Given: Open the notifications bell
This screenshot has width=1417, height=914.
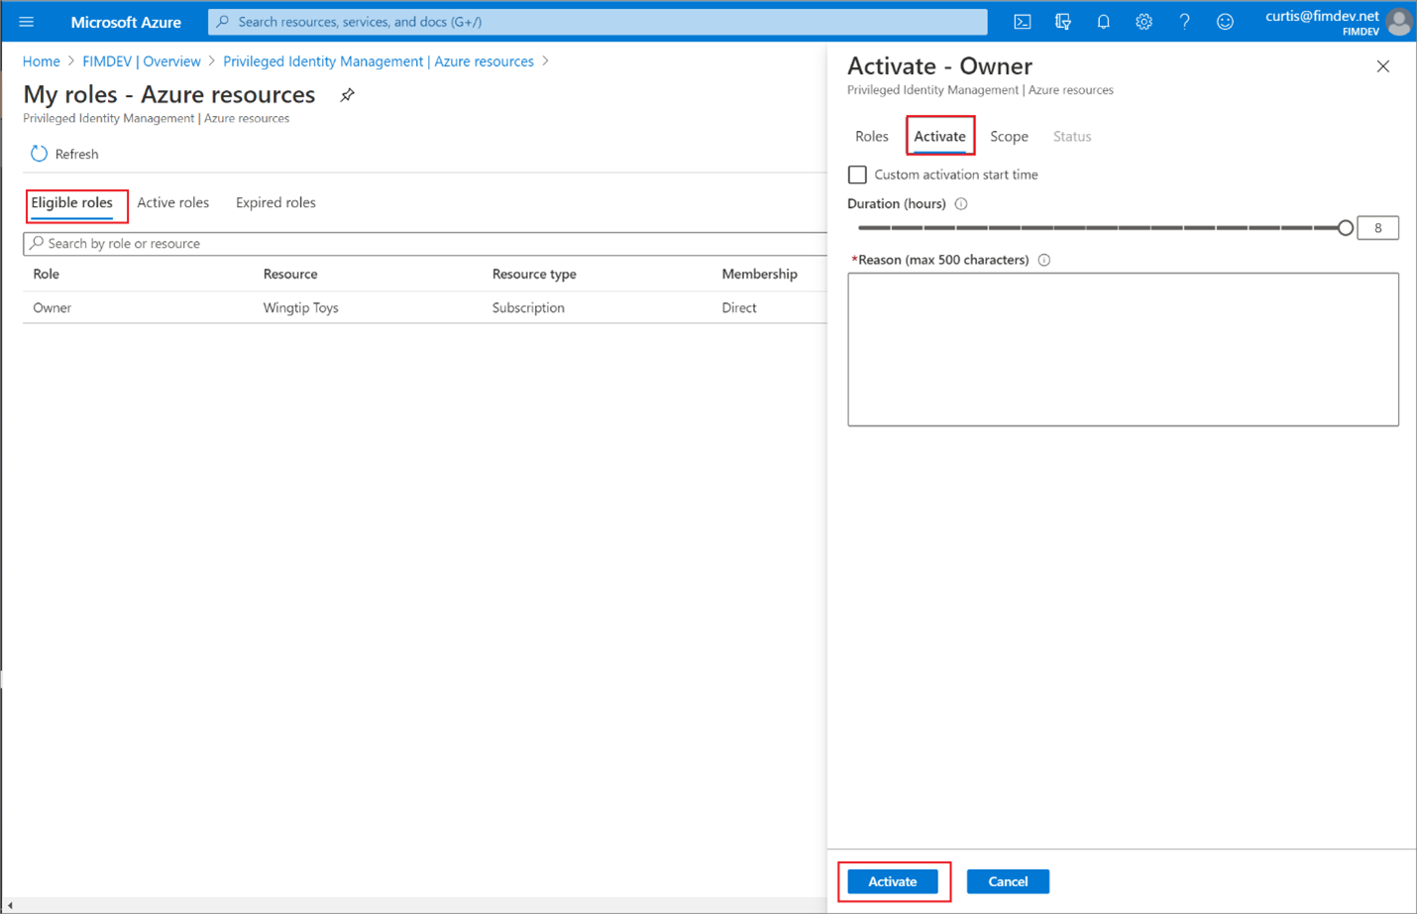Looking at the screenshot, I should pos(1103,22).
